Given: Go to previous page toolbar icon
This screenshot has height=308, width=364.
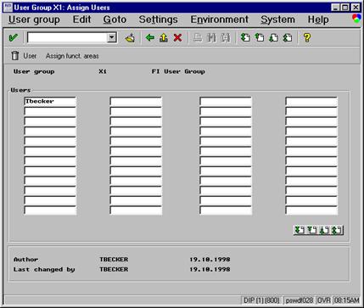Looking at the screenshot, I should pos(260,37).
